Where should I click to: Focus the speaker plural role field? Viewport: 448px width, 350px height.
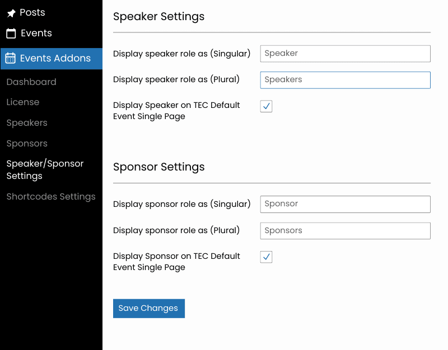(x=345, y=80)
